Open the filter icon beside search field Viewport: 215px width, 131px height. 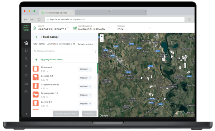click(95, 52)
